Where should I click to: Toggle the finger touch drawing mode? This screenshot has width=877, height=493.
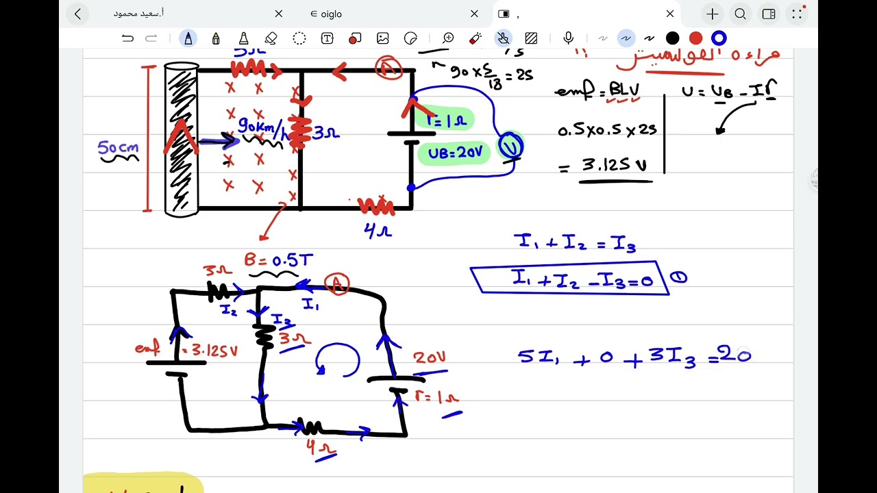click(x=504, y=38)
